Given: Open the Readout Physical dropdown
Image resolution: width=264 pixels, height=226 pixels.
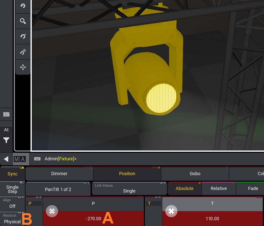Looking at the screenshot, I should pos(12,219).
